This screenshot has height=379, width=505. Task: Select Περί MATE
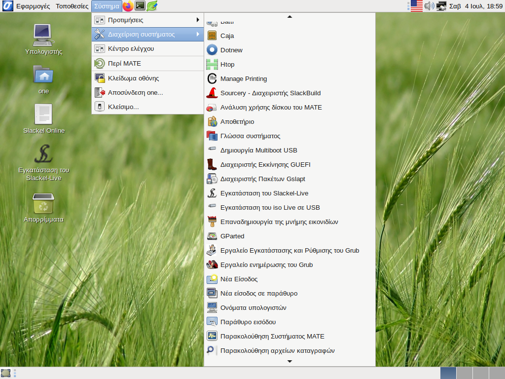coord(148,64)
